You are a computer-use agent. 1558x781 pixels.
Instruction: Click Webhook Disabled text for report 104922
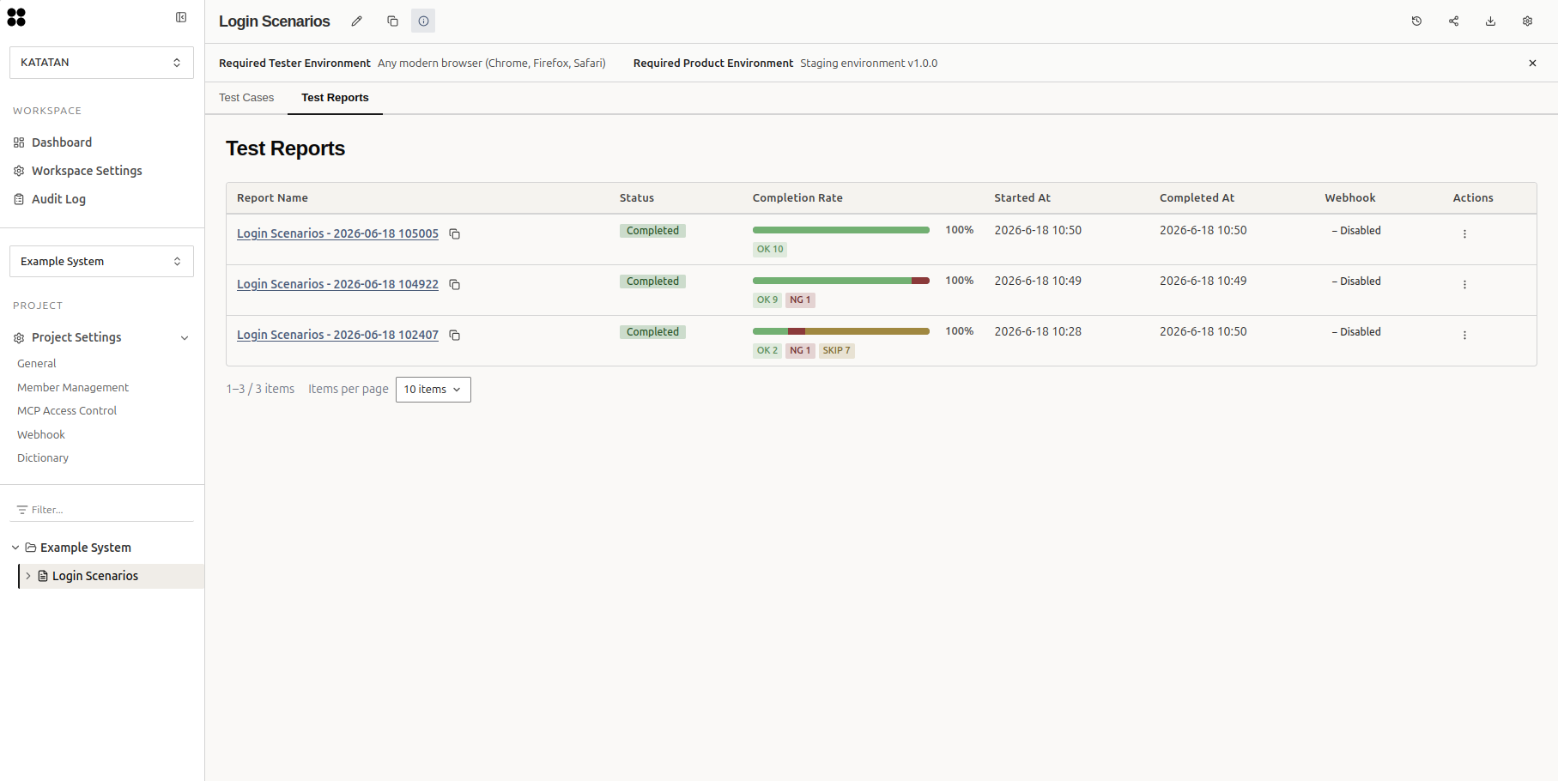(x=1356, y=282)
